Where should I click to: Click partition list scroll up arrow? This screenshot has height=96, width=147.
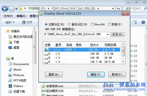point(123,44)
